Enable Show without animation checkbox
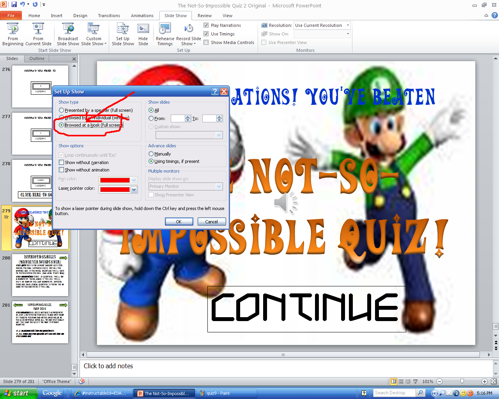The image size is (499, 399). 61,170
